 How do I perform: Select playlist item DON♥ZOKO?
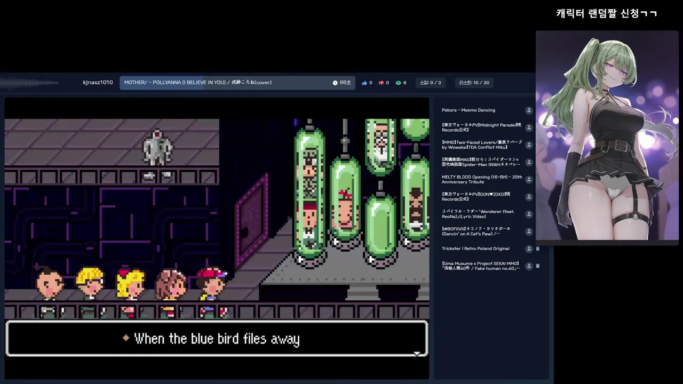pyautogui.click(x=476, y=197)
